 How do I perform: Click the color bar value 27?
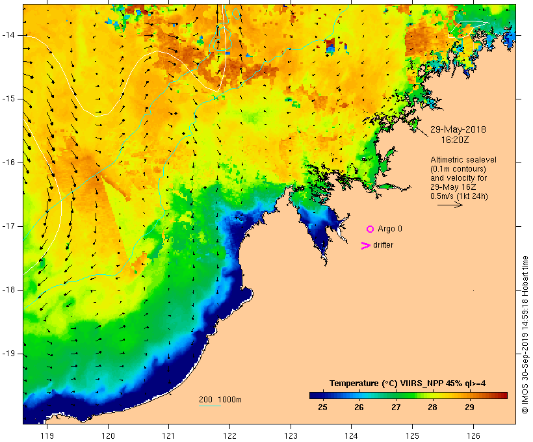396,407
